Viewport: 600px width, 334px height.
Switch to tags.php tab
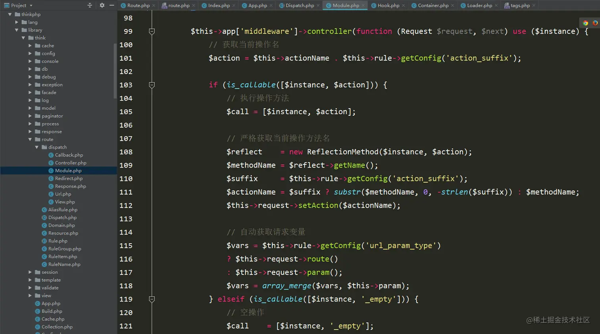[x=520, y=6]
